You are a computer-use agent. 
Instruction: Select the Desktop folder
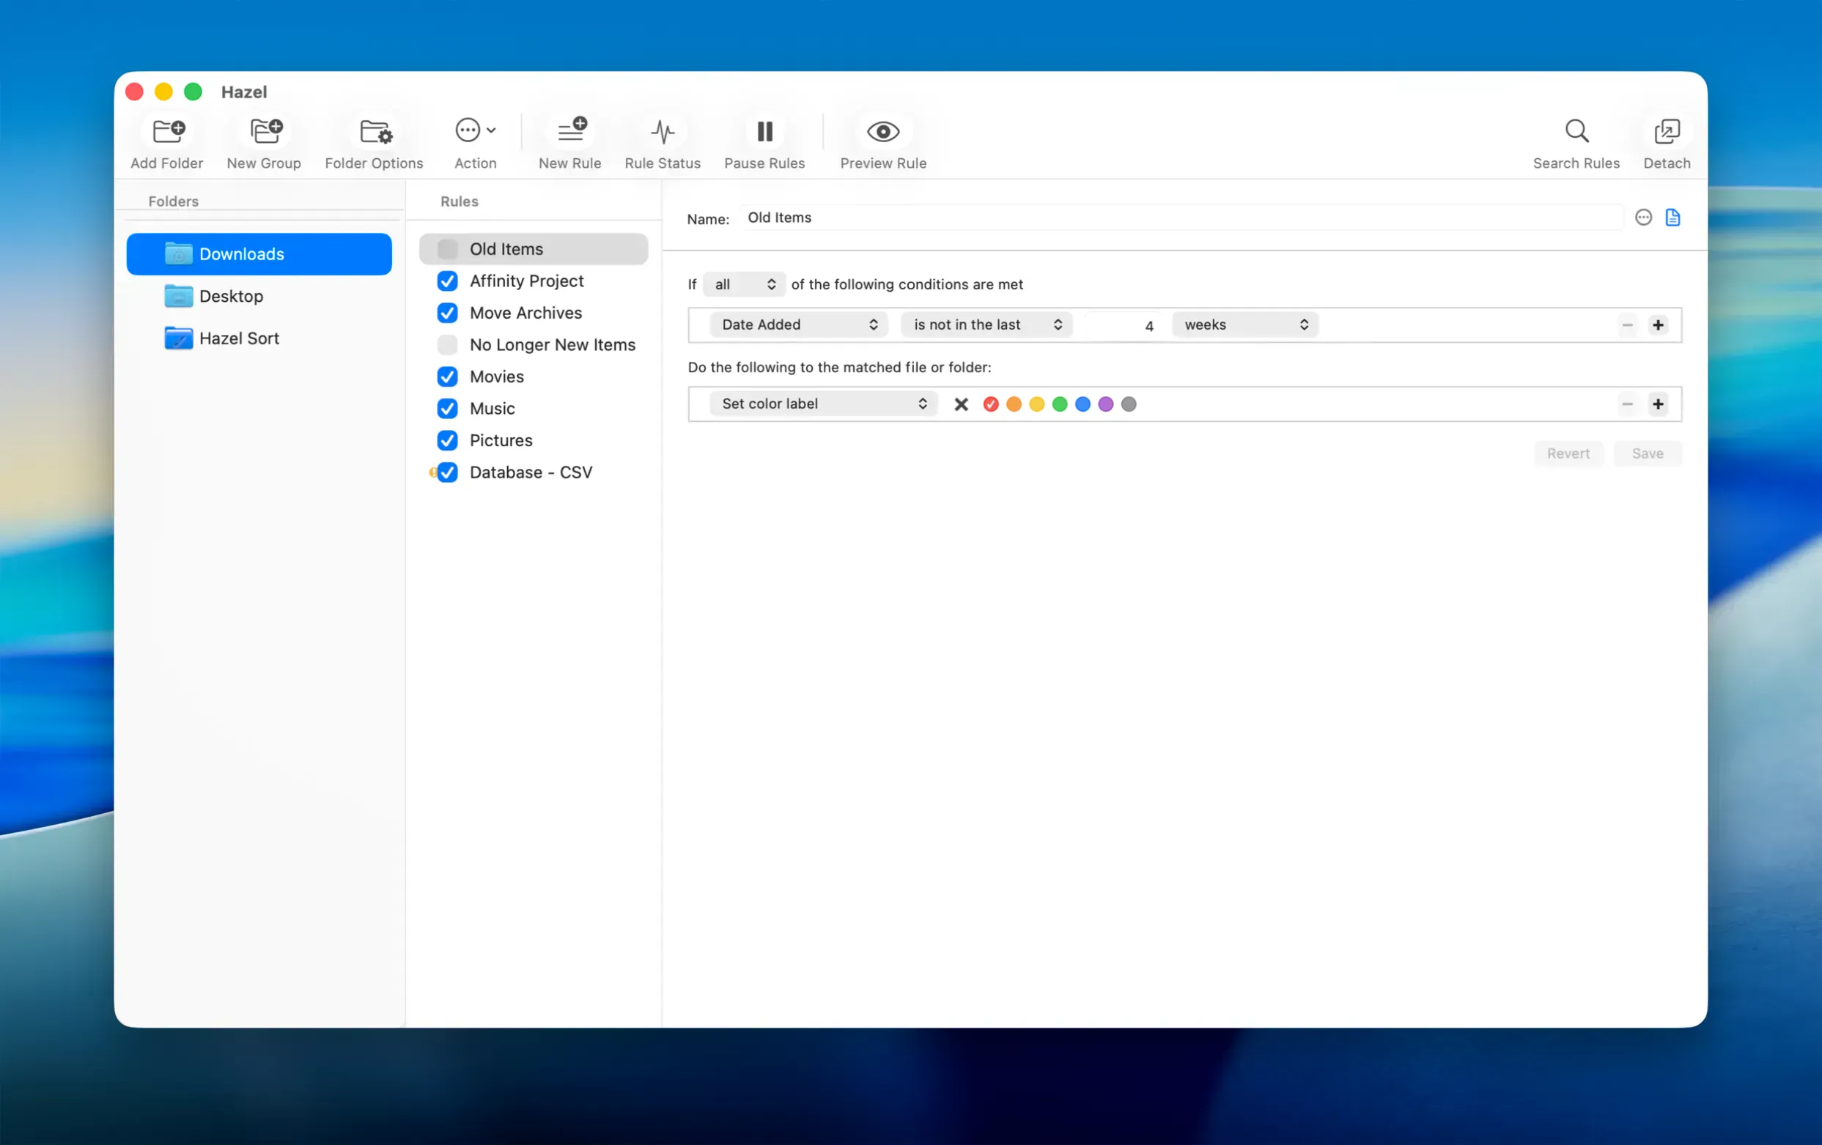coord(259,297)
